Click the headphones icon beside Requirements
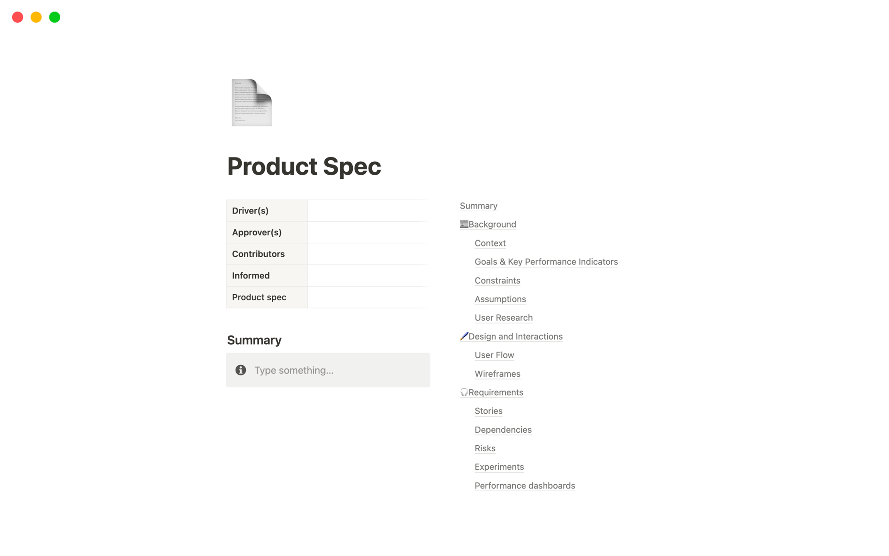889x556 pixels. (464, 392)
